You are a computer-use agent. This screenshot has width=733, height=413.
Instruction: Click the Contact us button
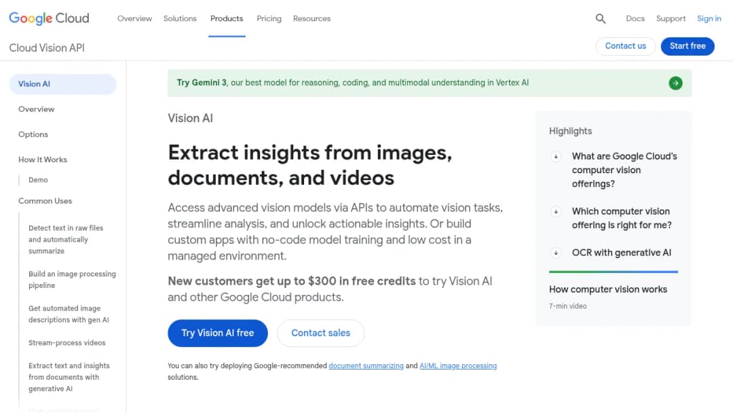(x=626, y=46)
